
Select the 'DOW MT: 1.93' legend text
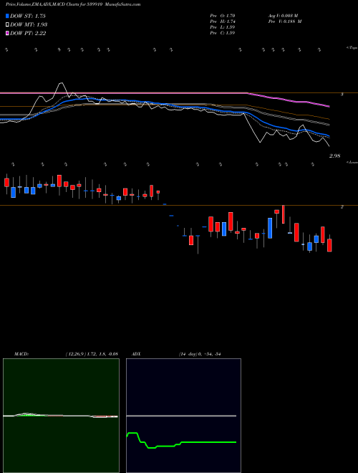click(29, 24)
